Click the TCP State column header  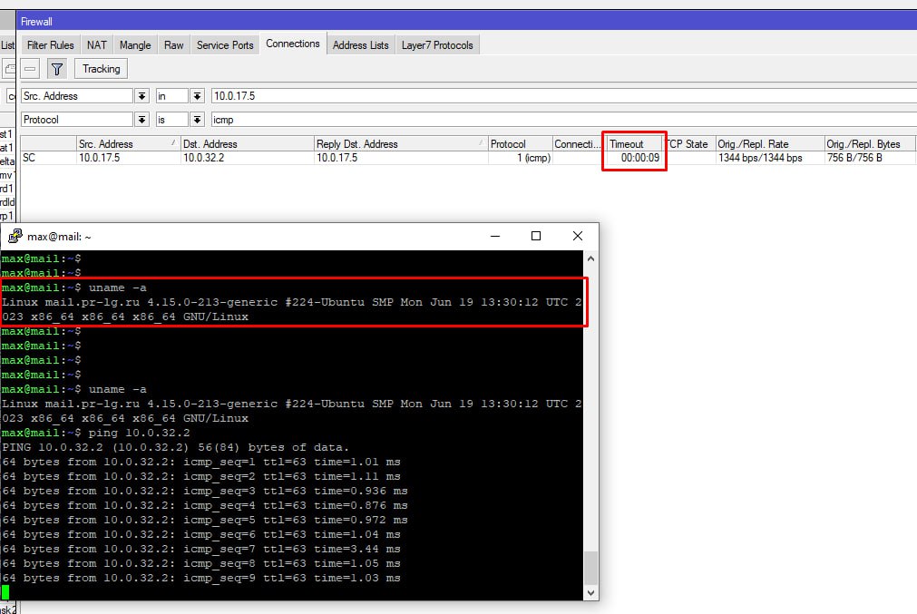[x=689, y=144]
